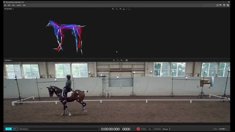The width and height of the screenshot is (235, 132).
Task: Click the horse and rider in camera view
Action: 67,95
